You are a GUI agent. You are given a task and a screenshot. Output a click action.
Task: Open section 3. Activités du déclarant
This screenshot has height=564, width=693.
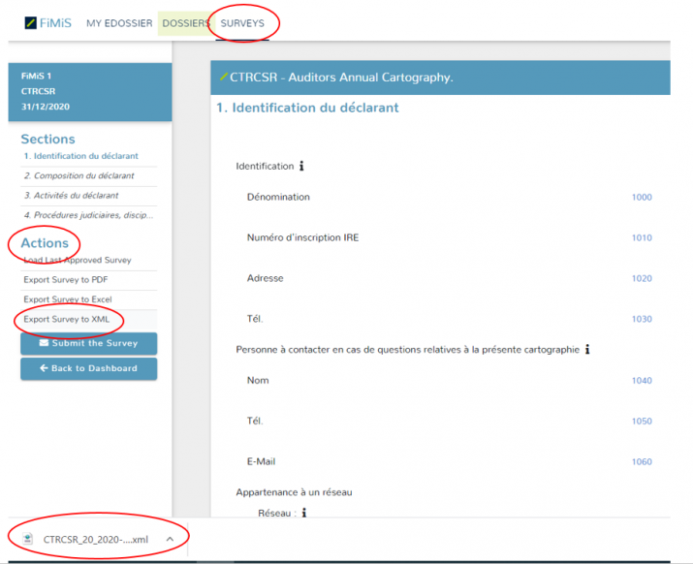point(71,196)
